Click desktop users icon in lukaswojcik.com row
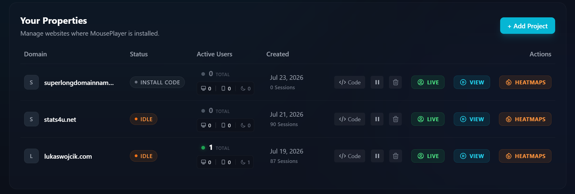 point(203,162)
